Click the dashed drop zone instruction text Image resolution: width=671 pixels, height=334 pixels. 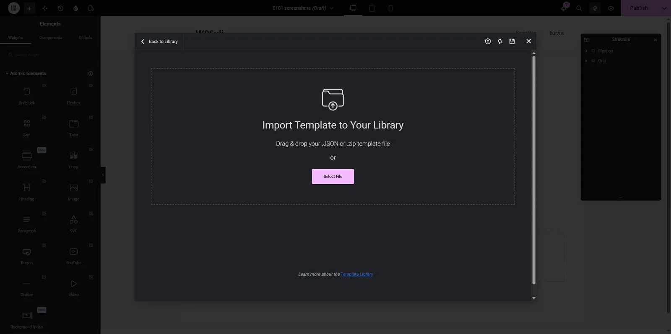pos(333,144)
